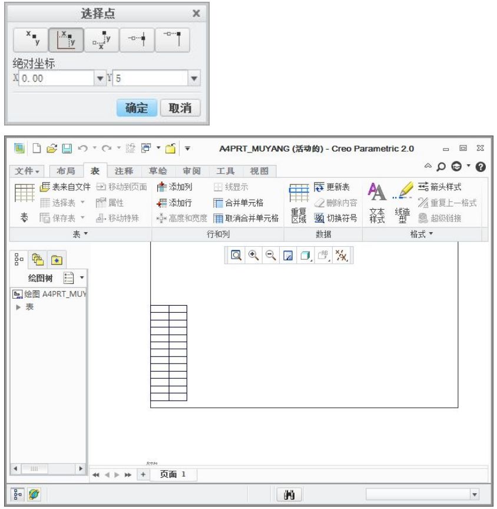Click the Zoom out icon

[270, 255]
